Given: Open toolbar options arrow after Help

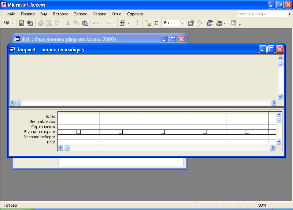Looking at the screenshot, I should [x=240, y=25].
